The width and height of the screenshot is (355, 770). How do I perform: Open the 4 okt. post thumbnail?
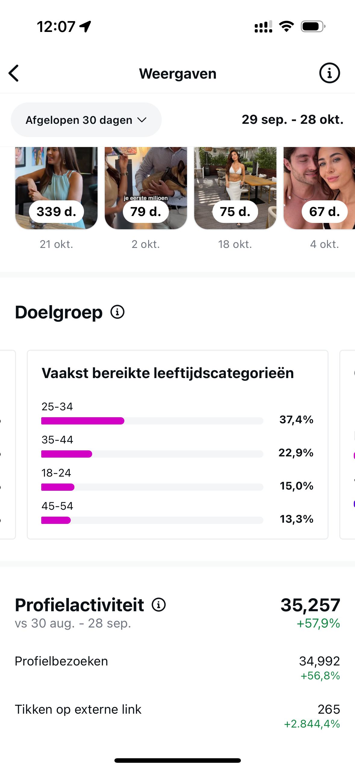click(x=319, y=188)
